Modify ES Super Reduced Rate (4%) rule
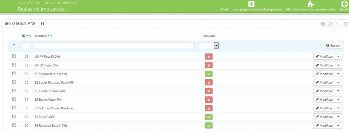Image resolution: width=349 pixels, height=132 pixels. coord(324,82)
